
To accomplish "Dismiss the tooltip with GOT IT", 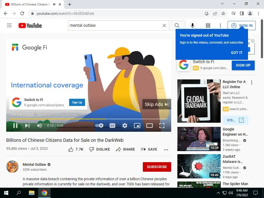I will [237, 53].
